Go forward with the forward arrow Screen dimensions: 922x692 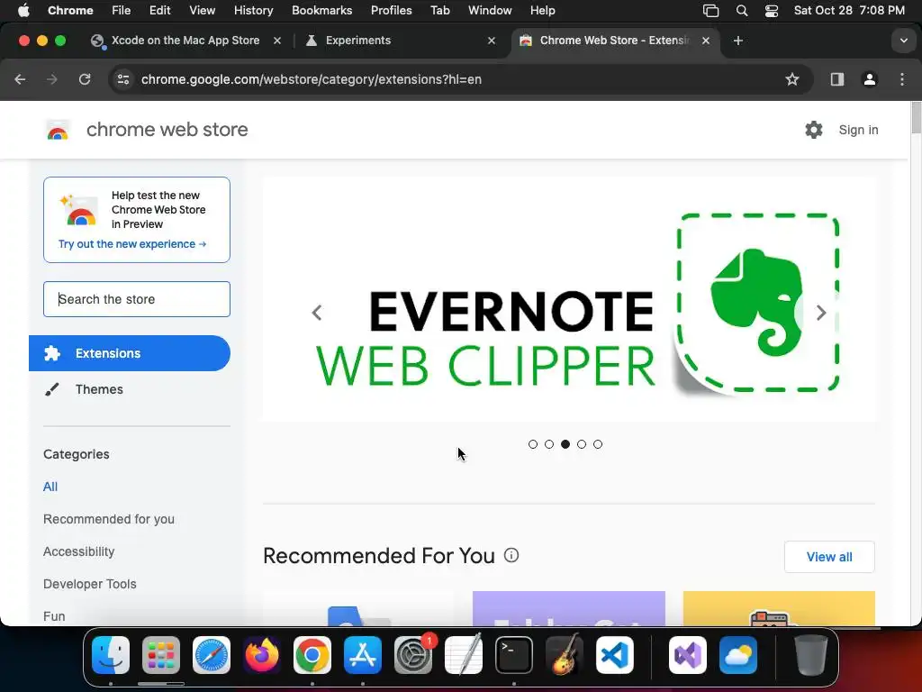(x=51, y=79)
